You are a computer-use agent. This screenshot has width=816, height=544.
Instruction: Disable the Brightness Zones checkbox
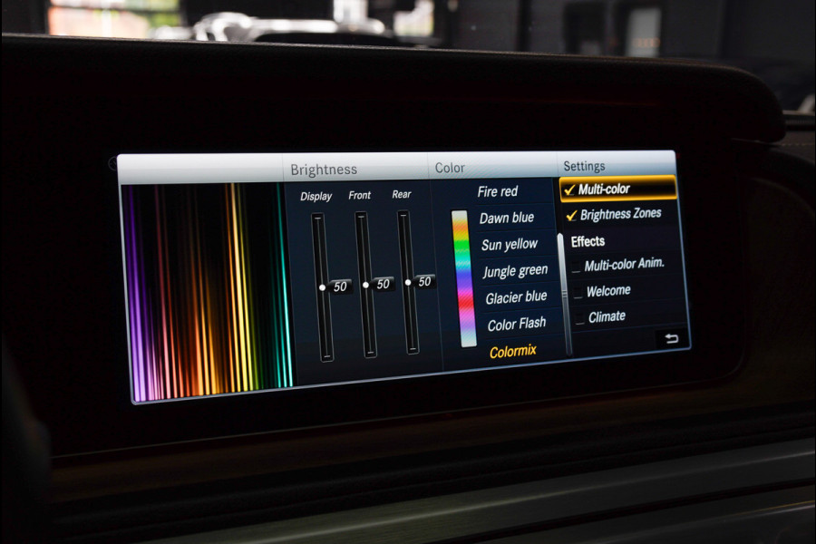click(571, 215)
